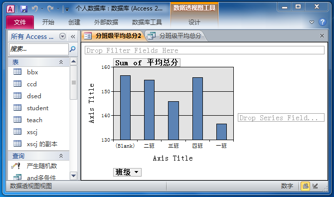Collapse the 查询 group
The width and height of the screenshot is (334, 197).
click(61, 156)
